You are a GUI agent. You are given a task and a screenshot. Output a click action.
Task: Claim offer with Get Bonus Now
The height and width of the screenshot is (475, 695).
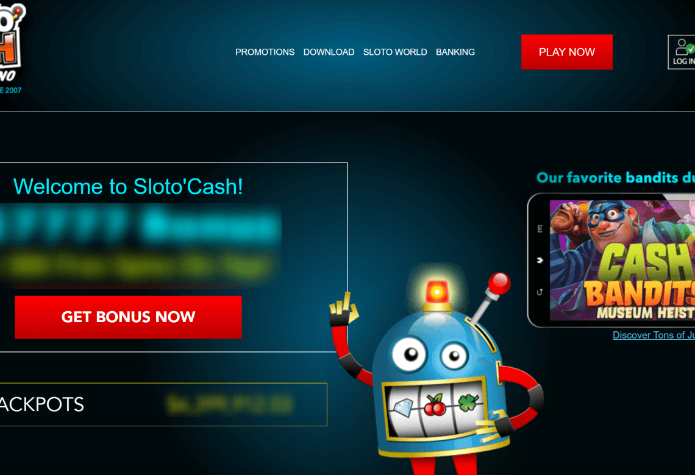[x=128, y=317]
